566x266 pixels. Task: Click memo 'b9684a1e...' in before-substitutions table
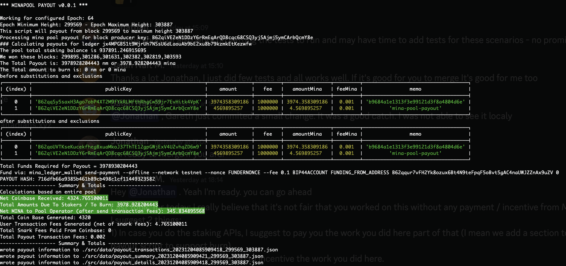tap(416, 102)
